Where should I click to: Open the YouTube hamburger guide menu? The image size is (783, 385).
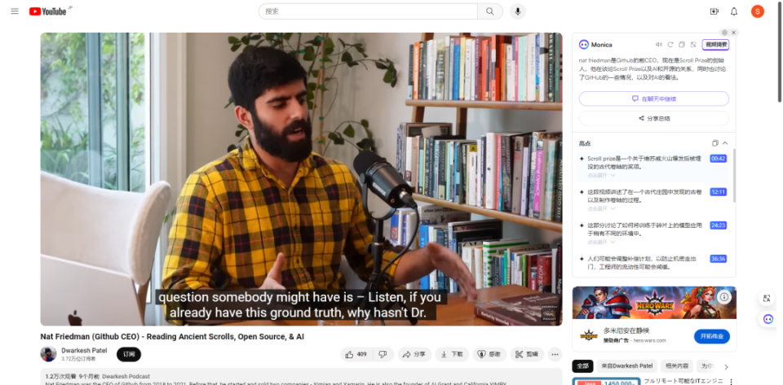pos(15,11)
